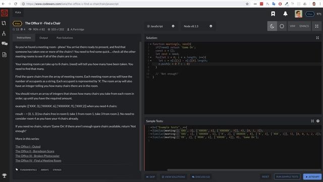
Task: Toggle EMACS key bindings
Action: tap(304, 26)
